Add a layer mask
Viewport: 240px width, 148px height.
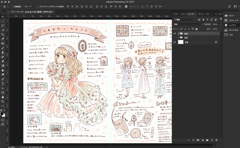198,140
